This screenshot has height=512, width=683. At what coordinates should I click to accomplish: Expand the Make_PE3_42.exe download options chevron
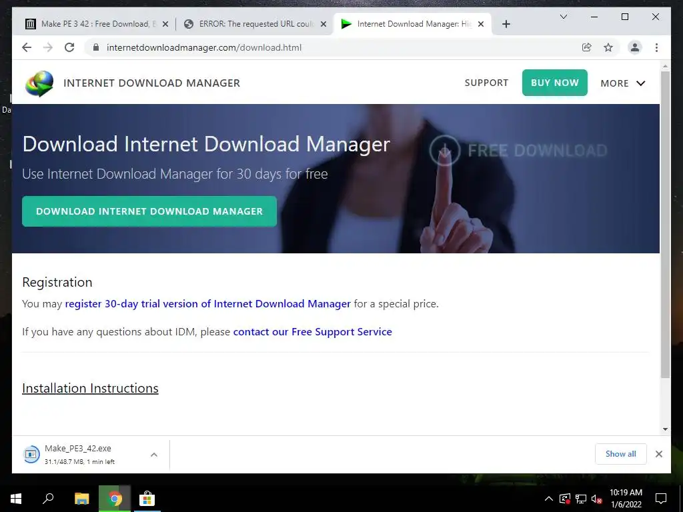point(154,455)
